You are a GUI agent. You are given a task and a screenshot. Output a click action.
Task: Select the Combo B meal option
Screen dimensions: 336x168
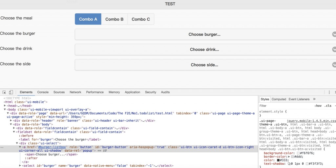(x=115, y=19)
